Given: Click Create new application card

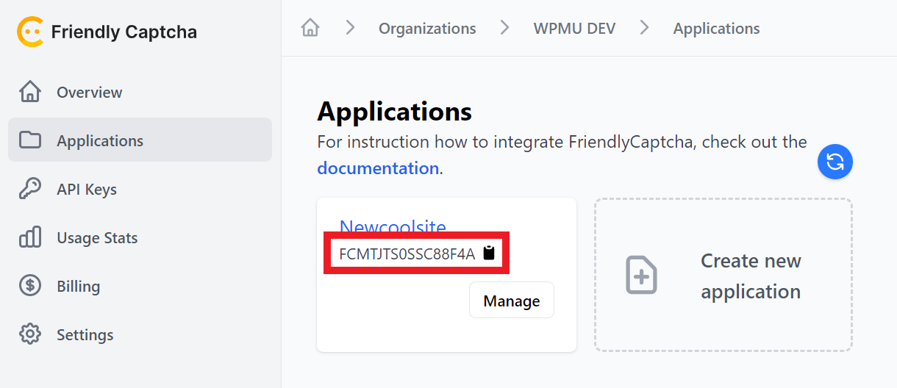Looking at the screenshot, I should [723, 275].
